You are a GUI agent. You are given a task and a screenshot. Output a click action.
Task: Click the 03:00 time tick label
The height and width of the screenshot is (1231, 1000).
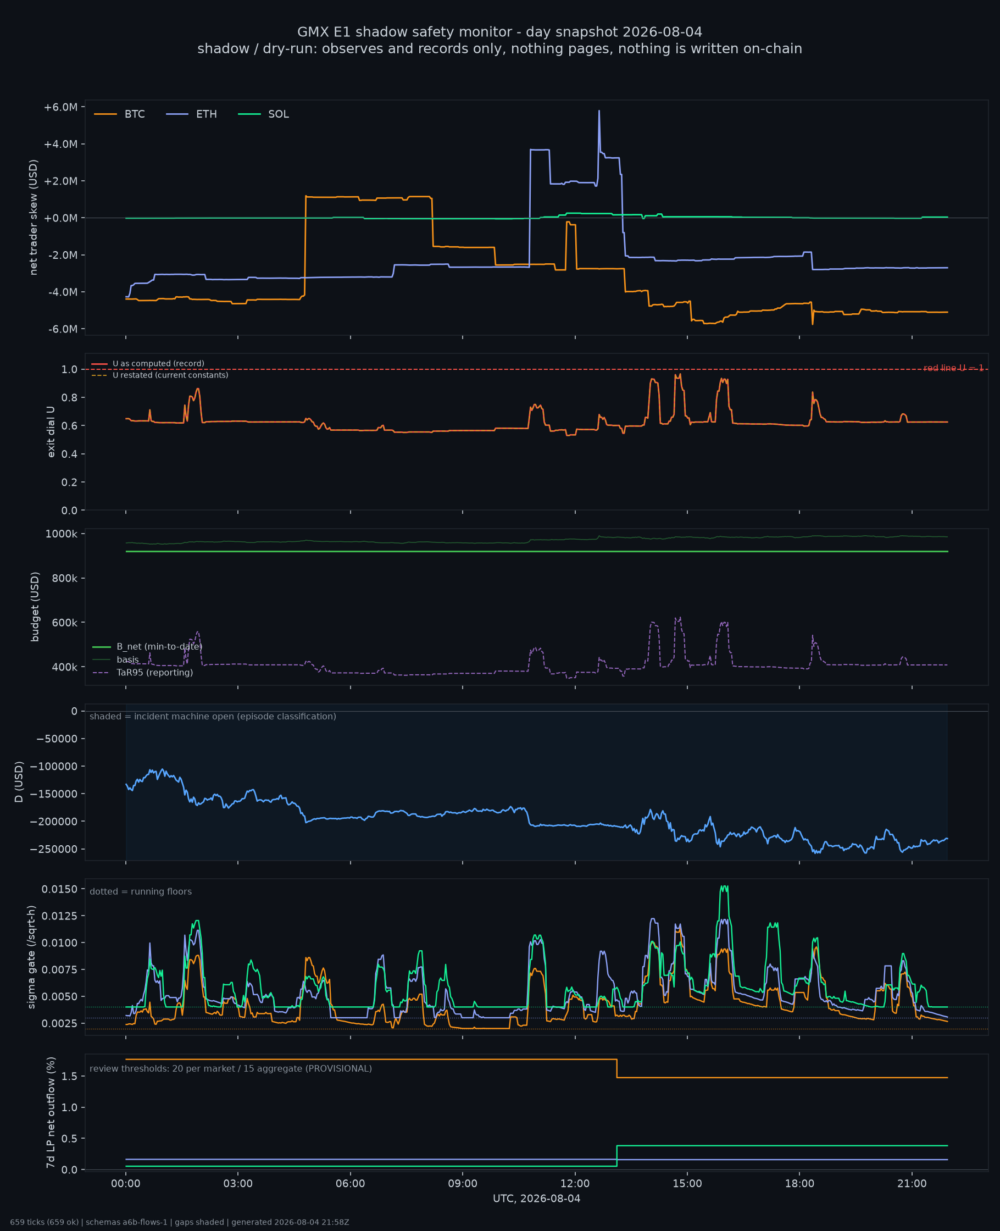pyautogui.click(x=238, y=1184)
